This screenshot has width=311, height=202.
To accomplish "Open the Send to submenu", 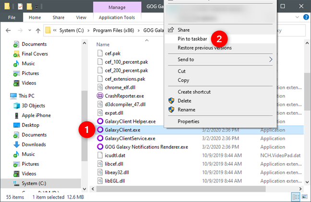I will [220, 59].
